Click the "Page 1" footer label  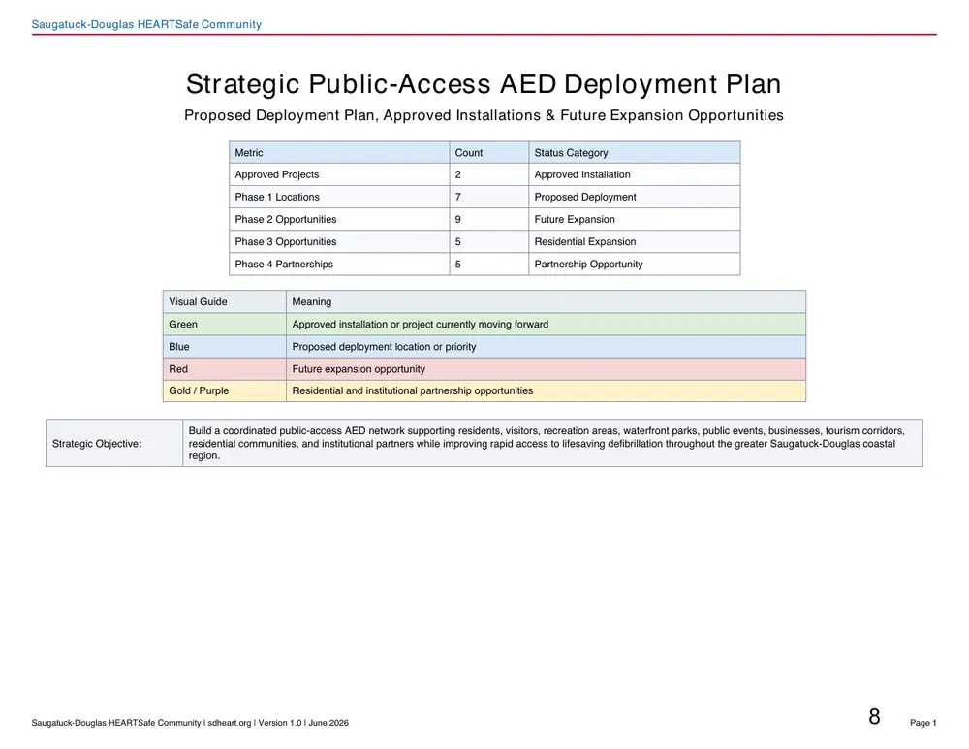(x=923, y=723)
